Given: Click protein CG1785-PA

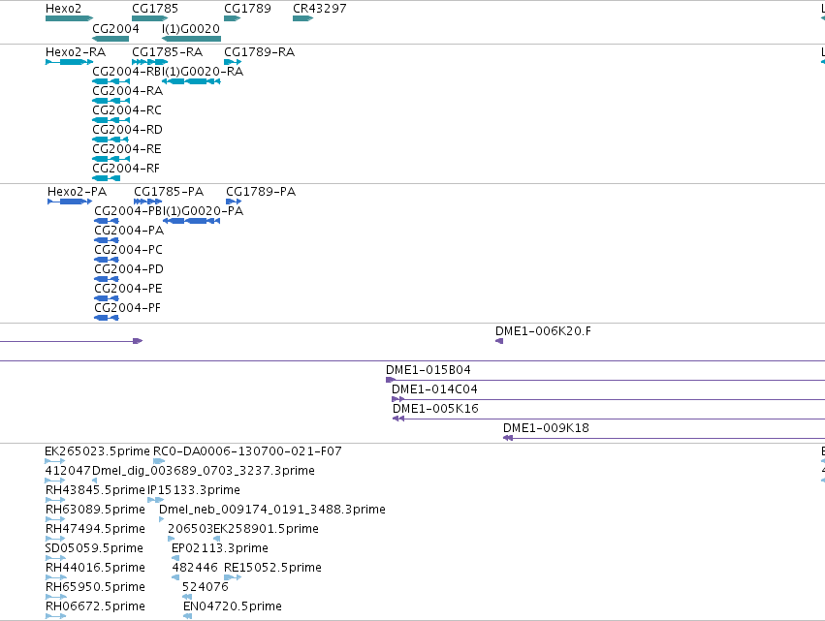Looking at the screenshot, I should click(x=169, y=192).
